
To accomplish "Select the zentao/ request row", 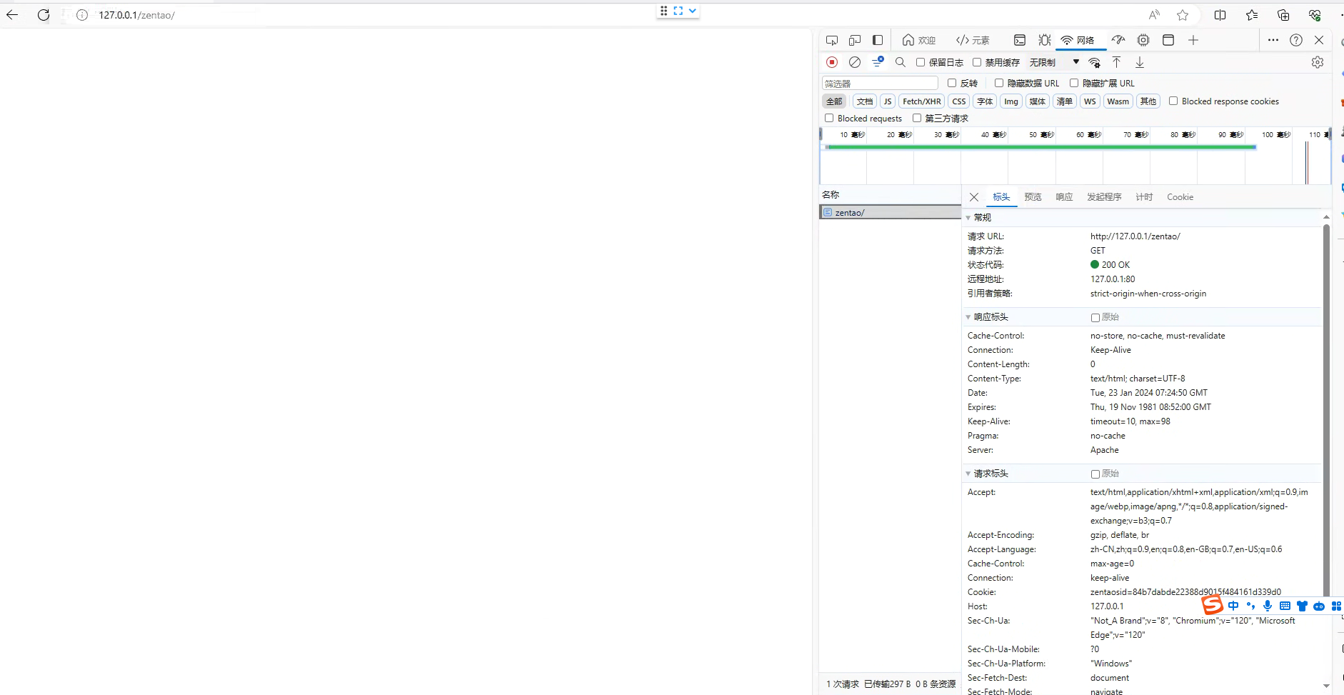I will pos(890,212).
